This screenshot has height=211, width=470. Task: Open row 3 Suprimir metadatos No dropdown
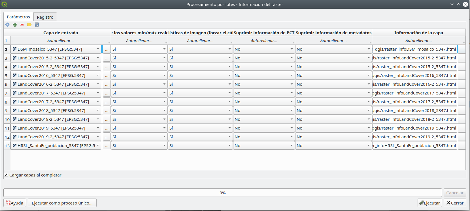click(x=333, y=58)
